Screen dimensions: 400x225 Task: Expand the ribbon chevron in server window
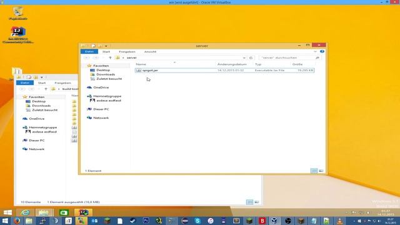pos(315,51)
